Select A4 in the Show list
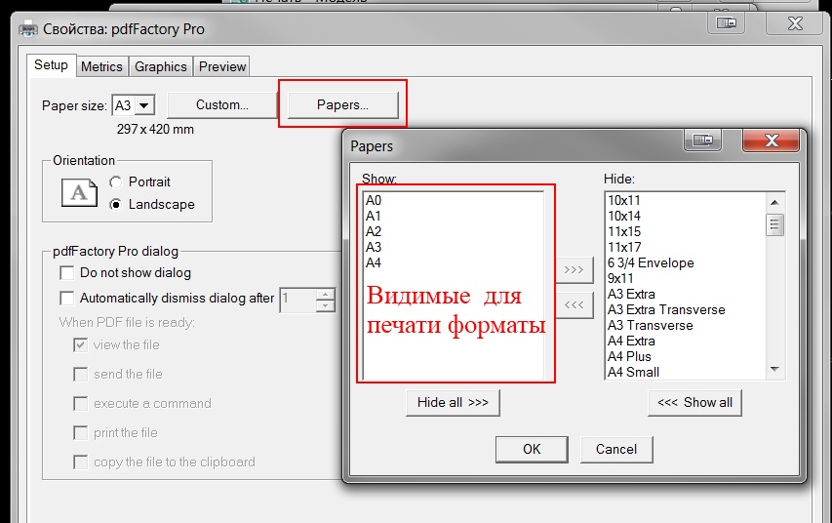 pyautogui.click(x=374, y=262)
